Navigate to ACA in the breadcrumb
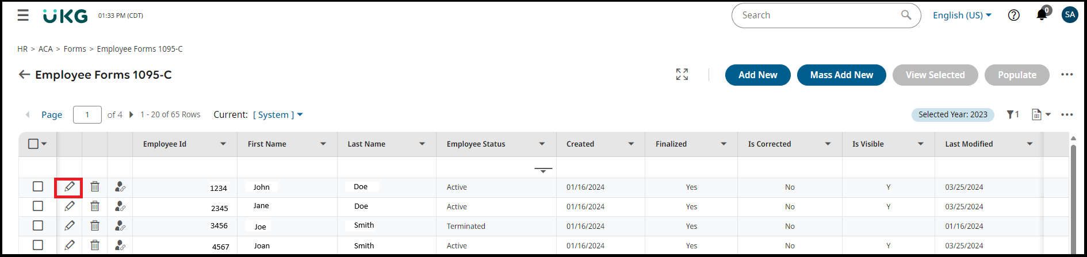Image resolution: width=1087 pixels, height=257 pixels. [x=45, y=49]
